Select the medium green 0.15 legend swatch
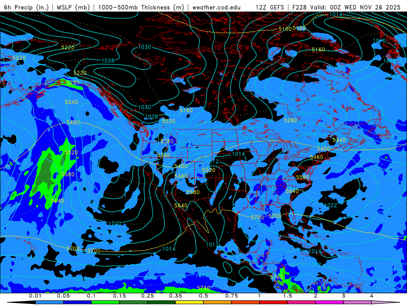This screenshot has height=305, width=407. tap(133, 302)
